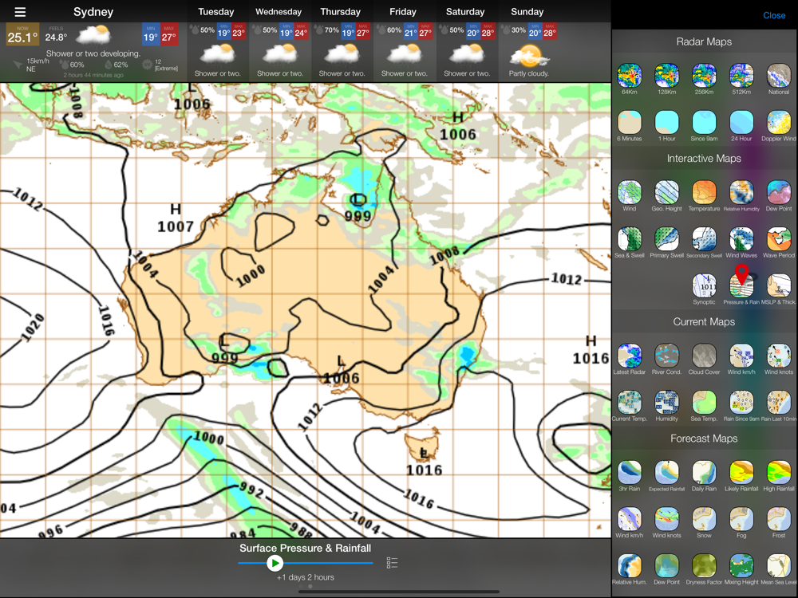Open the Wind Waves map
Viewport: 798px width, 598px height.
coord(741,239)
